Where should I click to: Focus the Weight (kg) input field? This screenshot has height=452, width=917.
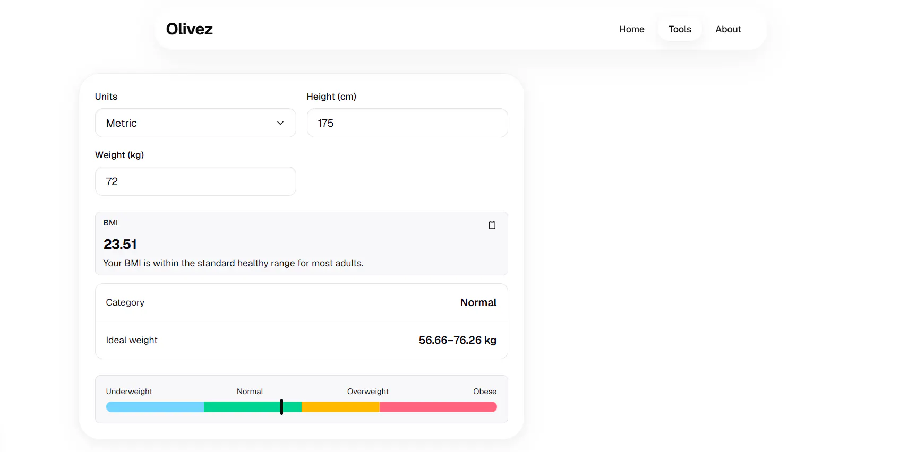pos(195,181)
